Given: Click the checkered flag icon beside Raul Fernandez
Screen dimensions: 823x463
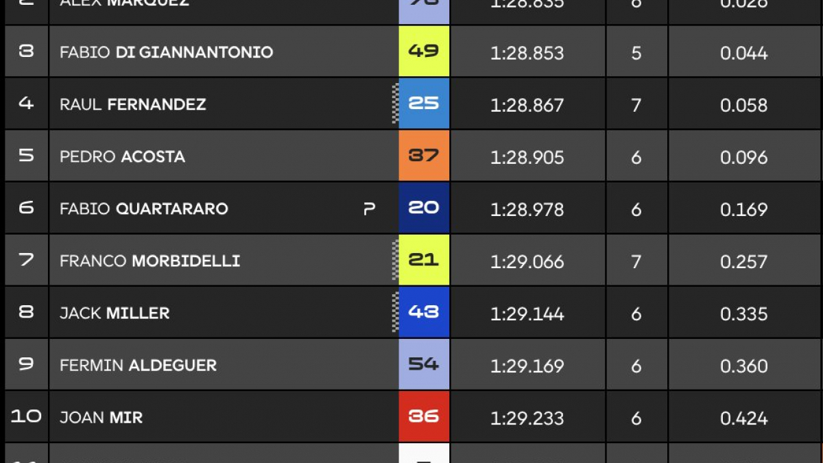Looking at the screenshot, I should click(x=395, y=104).
